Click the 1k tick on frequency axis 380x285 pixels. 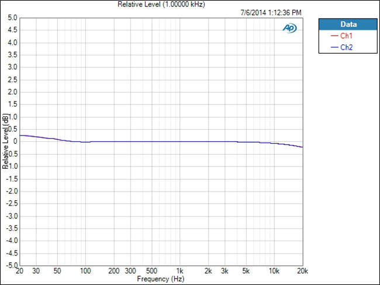pos(180,272)
